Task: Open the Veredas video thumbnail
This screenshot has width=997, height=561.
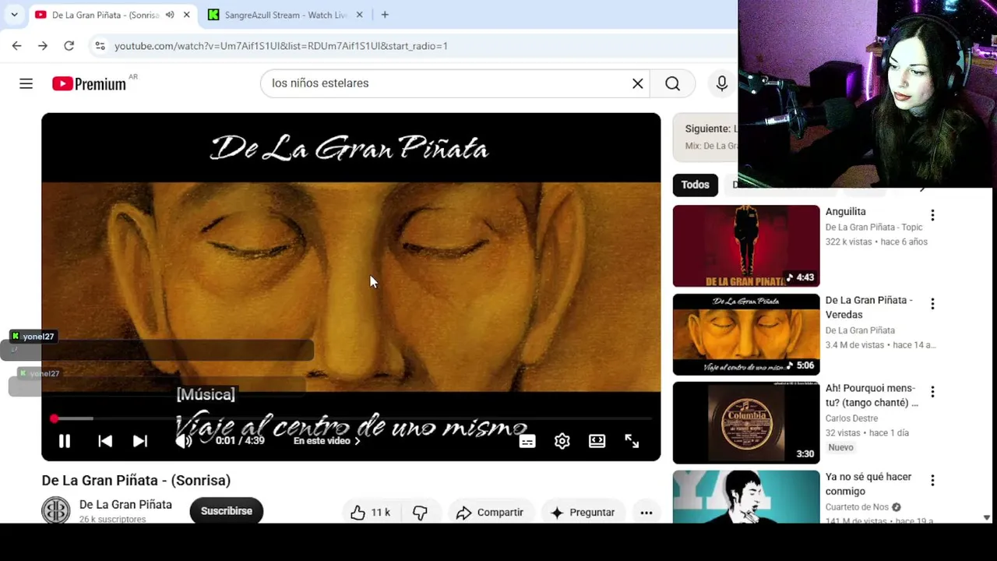Action: 746,334
